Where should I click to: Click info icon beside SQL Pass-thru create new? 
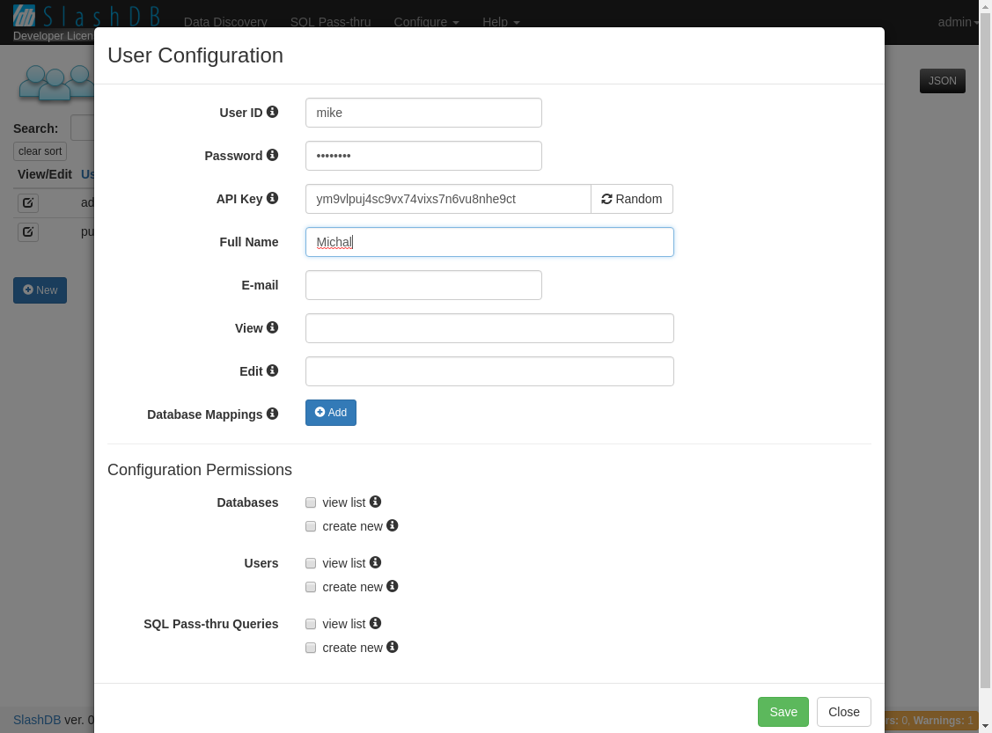(393, 647)
